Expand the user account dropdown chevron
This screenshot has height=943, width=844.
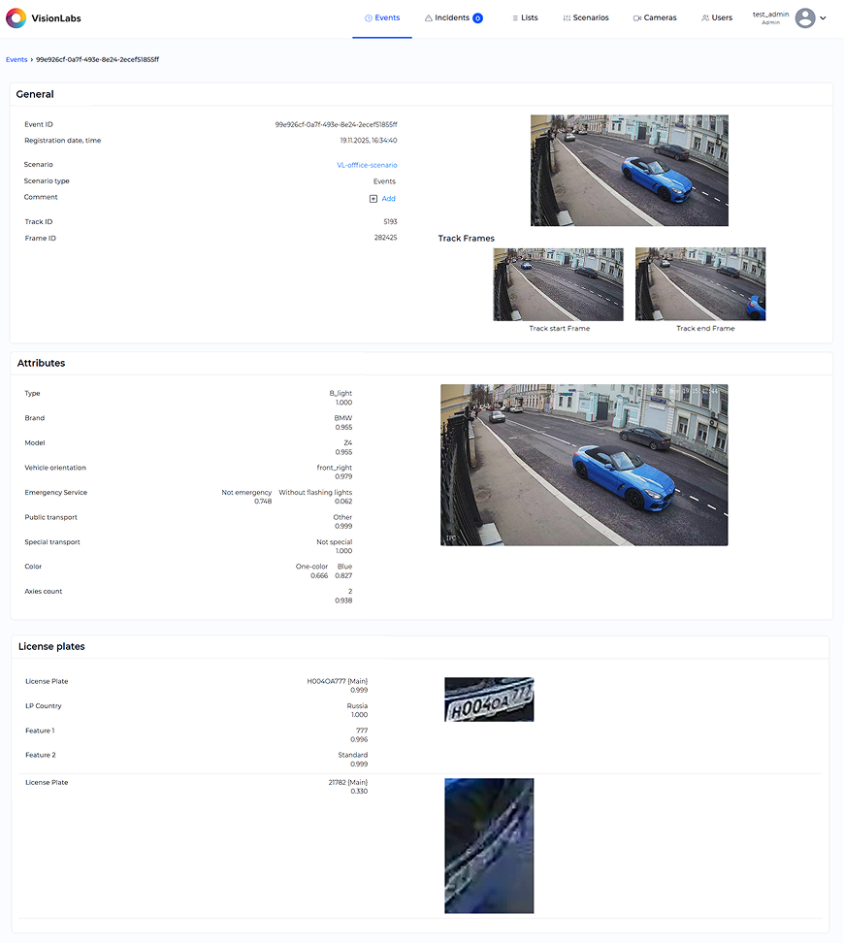(x=824, y=17)
